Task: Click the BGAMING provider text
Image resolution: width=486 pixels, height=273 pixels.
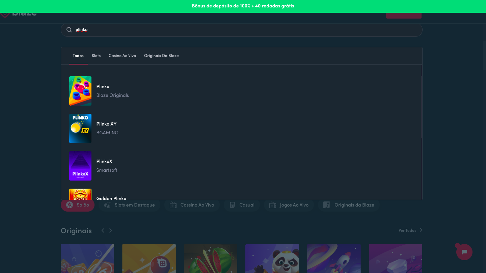Action: (107, 133)
